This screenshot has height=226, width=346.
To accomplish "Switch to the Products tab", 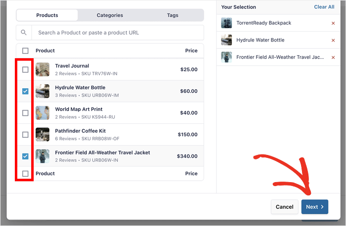I will 47,15.
